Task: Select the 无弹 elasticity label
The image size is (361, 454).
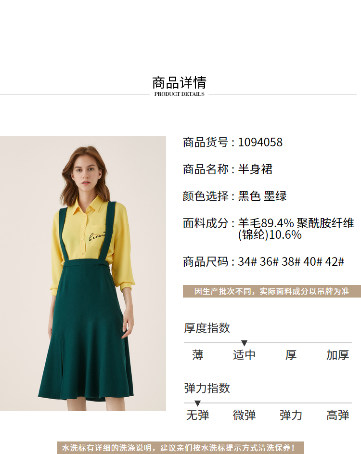Action: pyautogui.click(x=197, y=415)
